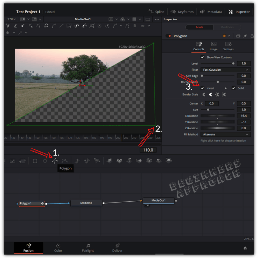This screenshot has height=258, width=258.
Task: Open the viewer zoom level dropdown
Action: (11, 19)
